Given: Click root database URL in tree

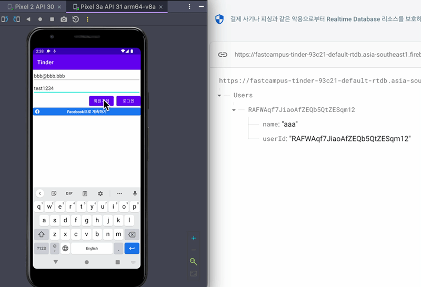Looking at the screenshot, I should click(x=320, y=80).
